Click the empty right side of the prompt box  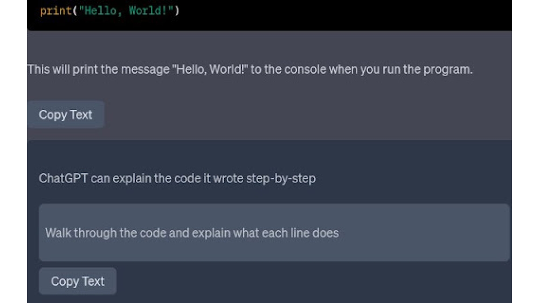tap(431, 232)
